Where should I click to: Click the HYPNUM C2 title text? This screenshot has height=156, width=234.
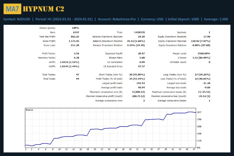click(x=44, y=9)
